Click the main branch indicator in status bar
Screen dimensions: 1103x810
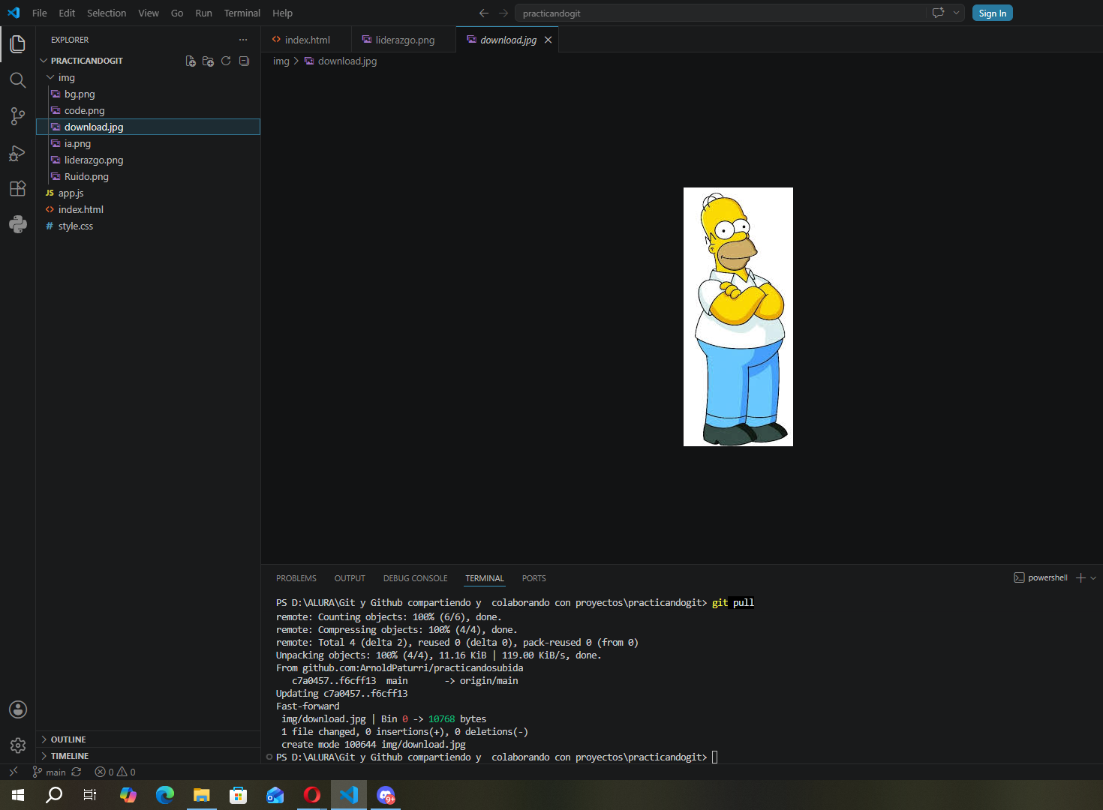tap(50, 772)
